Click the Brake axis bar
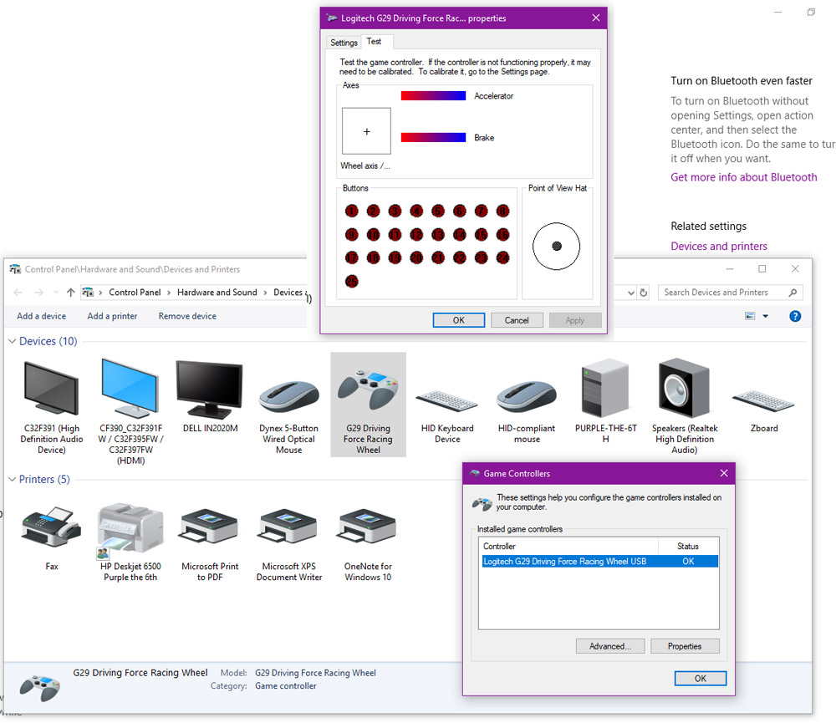The width and height of the screenshot is (836, 723). tap(433, 138)
